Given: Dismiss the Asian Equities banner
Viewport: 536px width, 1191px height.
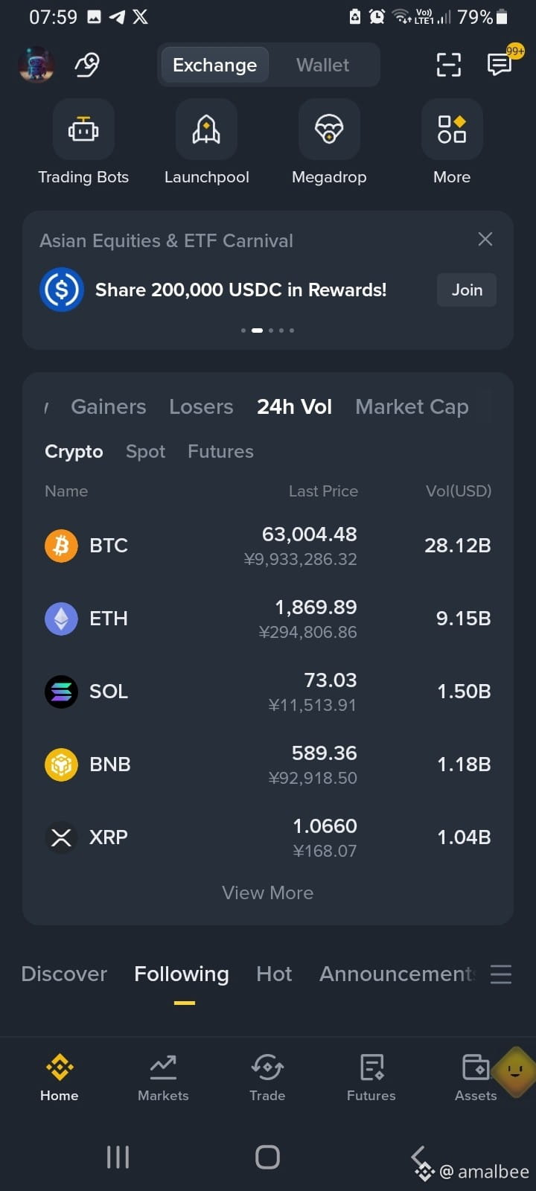Looking at the screenshot, I should pyautogui.click(x=485, y=239).
